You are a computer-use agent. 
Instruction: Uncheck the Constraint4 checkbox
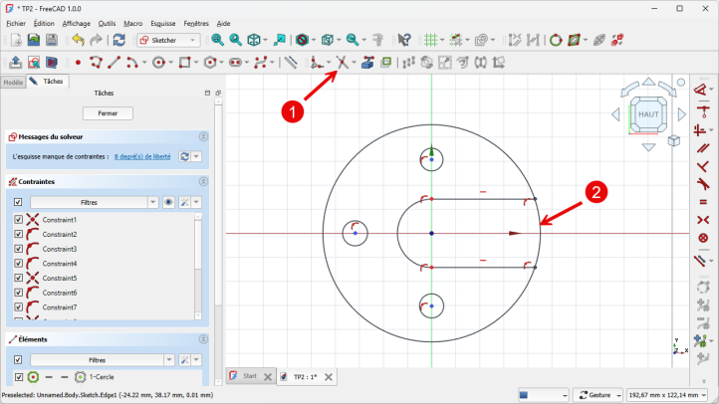point(18,264)
